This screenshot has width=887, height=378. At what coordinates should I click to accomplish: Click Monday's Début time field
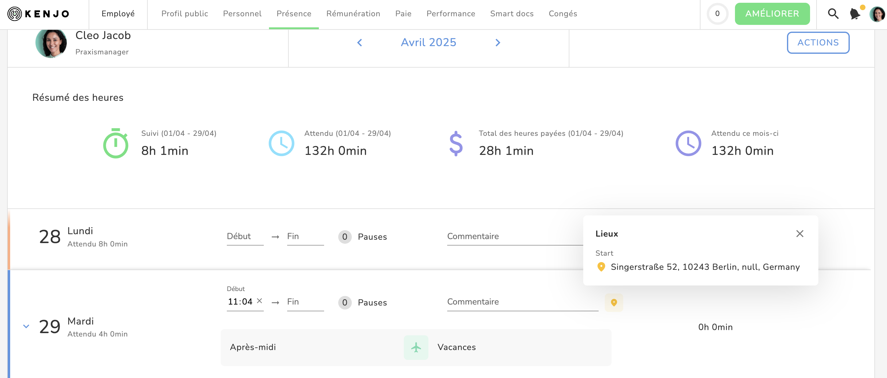245,237
